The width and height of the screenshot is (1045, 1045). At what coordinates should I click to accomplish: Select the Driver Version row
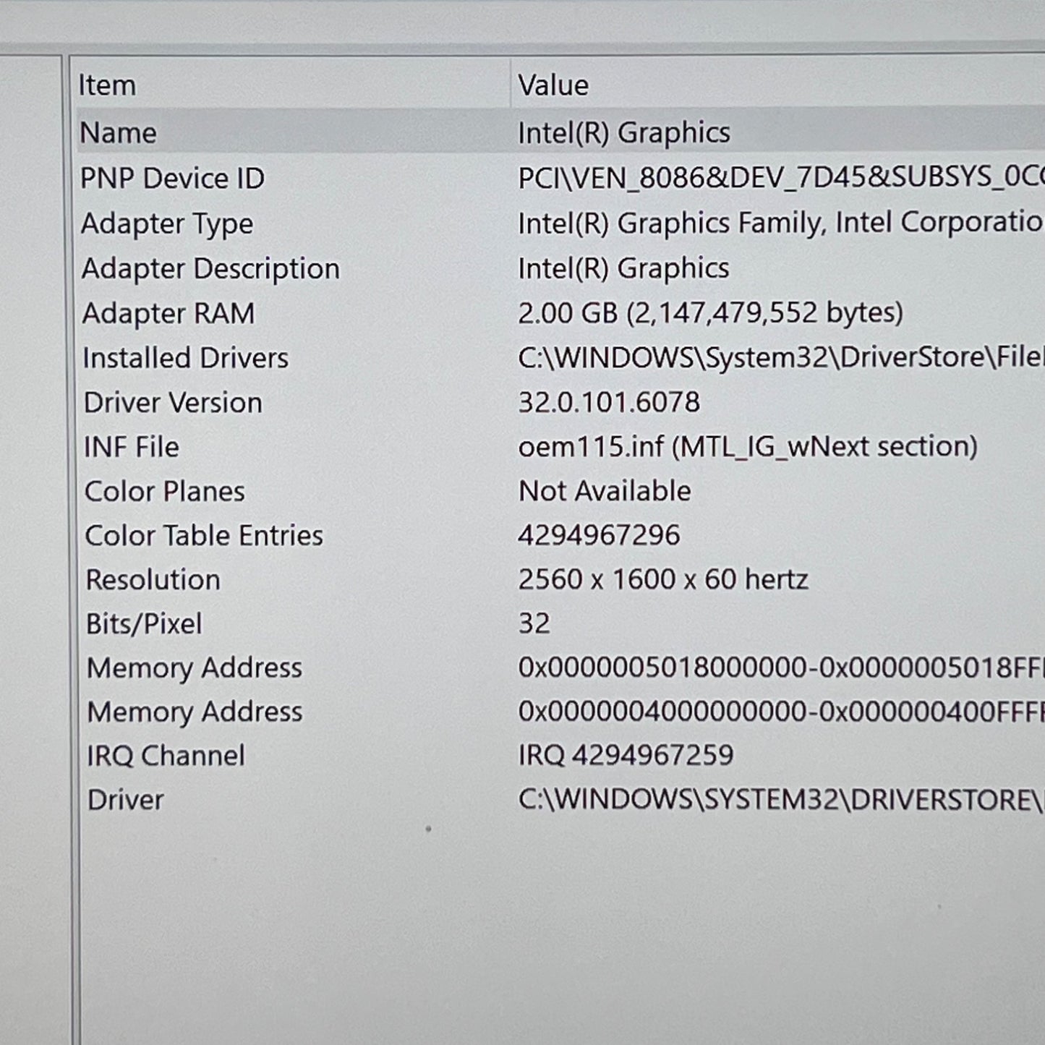(x=173, y=403)
